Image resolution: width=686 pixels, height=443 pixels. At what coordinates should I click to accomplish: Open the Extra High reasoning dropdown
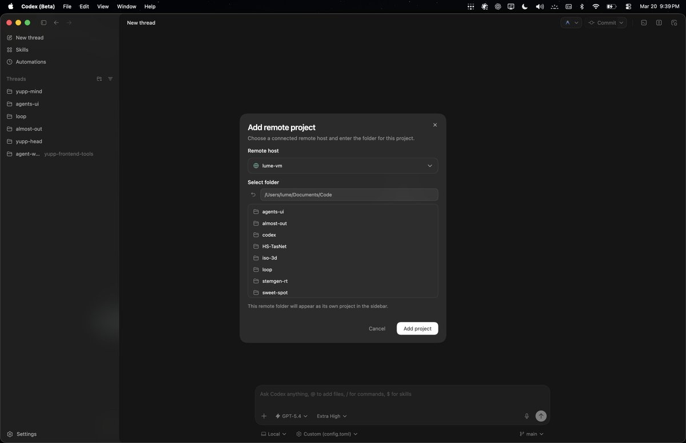[332, 416]
